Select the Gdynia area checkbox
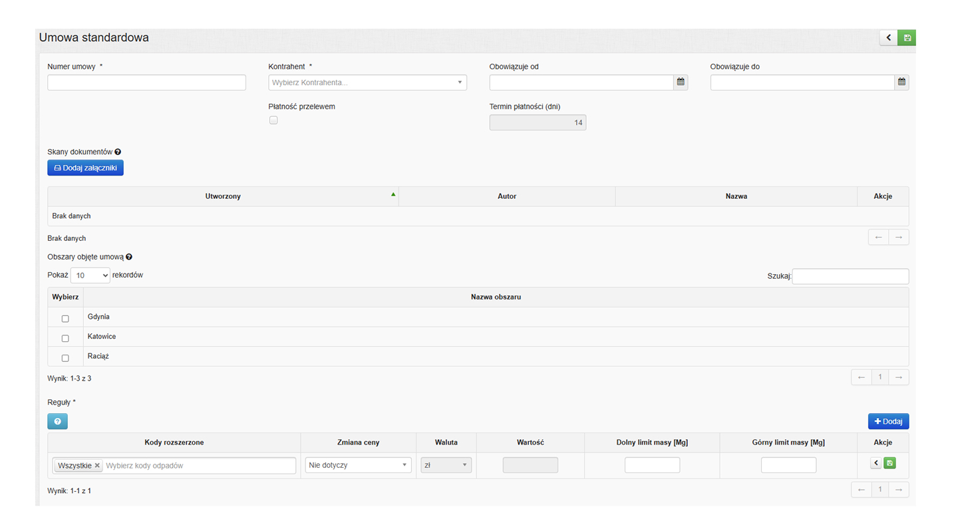This screenshot has height=527, width=954. point(65,319)
